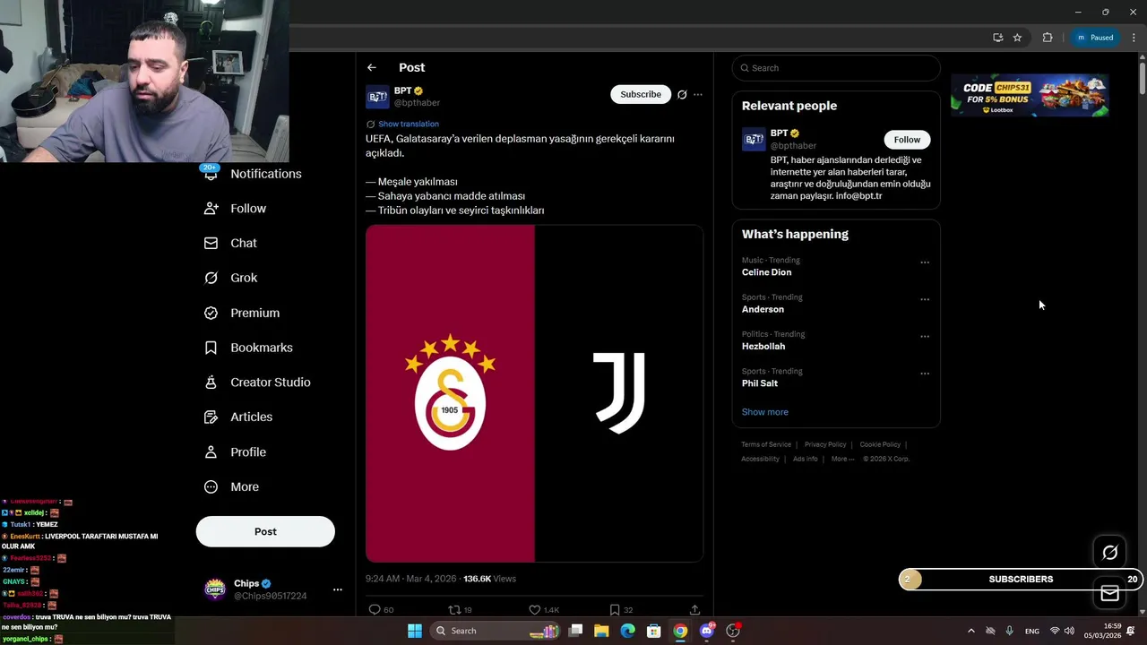Open the Follow sidebar item

pyautogui.click(x=235, y=209)
